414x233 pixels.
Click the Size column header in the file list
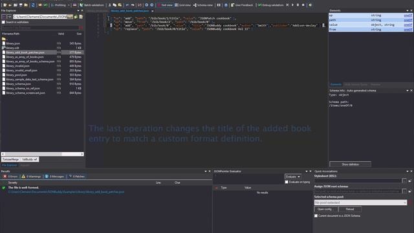(79, 34)
